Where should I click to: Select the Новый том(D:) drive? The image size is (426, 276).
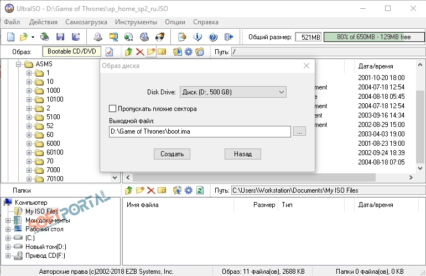coord(45,247)
